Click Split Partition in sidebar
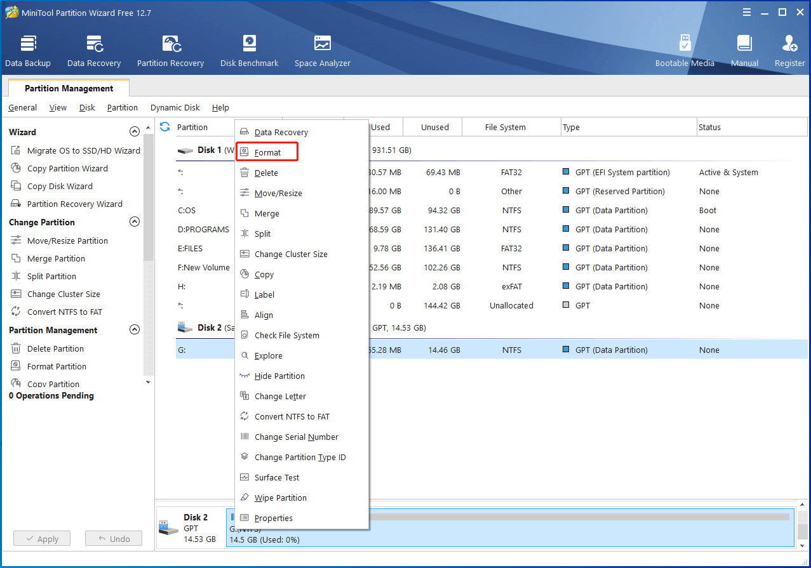 (43, 276)
